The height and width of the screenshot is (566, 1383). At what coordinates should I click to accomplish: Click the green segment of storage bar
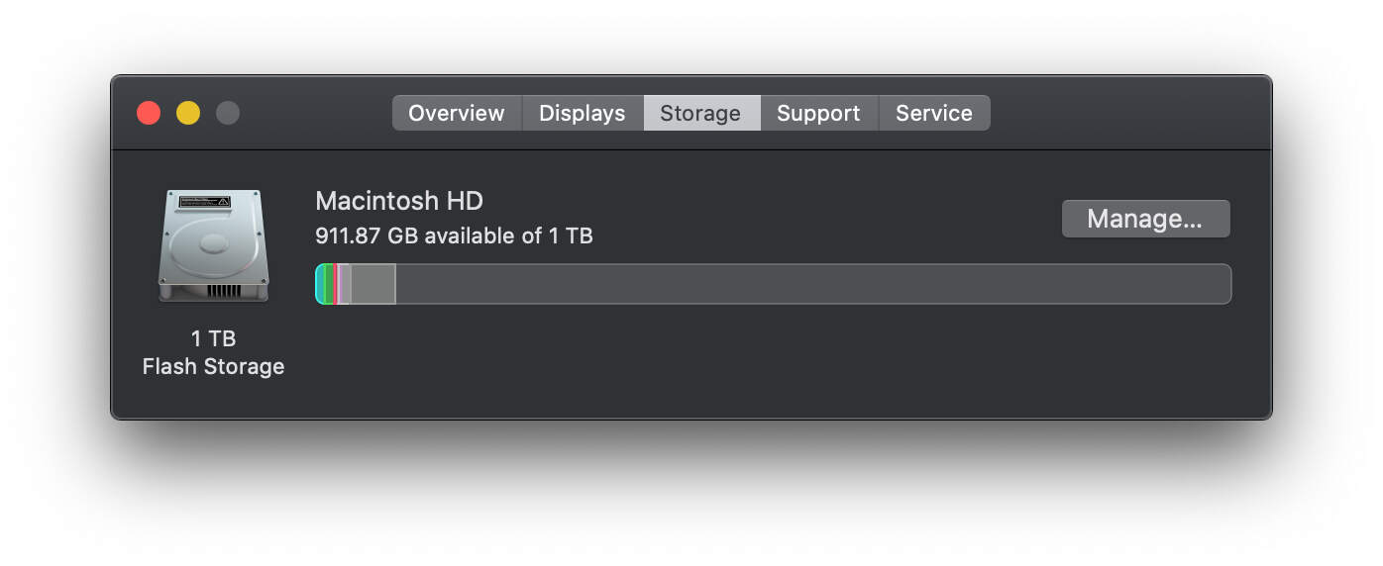[328, 284]
